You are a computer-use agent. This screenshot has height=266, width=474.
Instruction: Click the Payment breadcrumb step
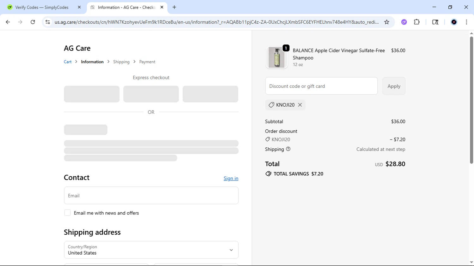[x=147, y=62]
